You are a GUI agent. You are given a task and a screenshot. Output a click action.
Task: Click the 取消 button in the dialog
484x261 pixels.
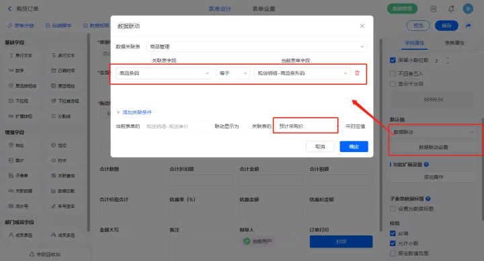[x=320, y=147]
